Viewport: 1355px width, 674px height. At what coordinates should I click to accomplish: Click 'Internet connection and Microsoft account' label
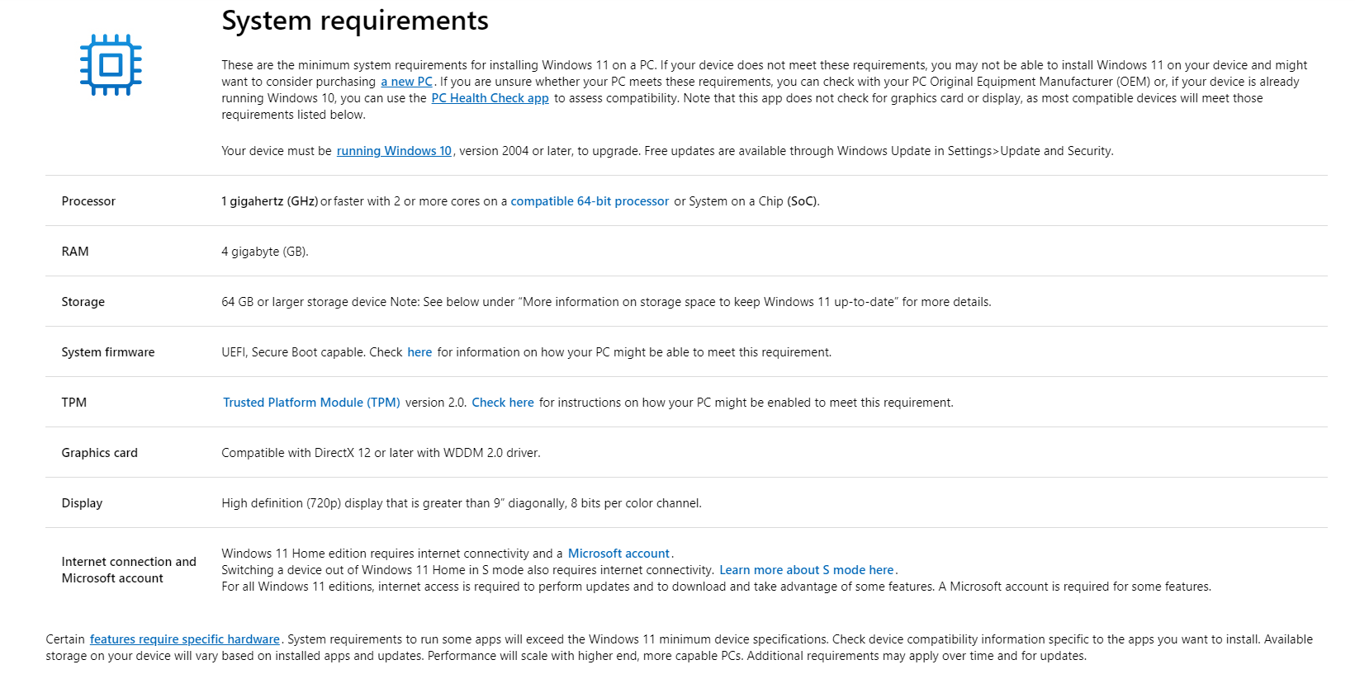coord(129,570)
